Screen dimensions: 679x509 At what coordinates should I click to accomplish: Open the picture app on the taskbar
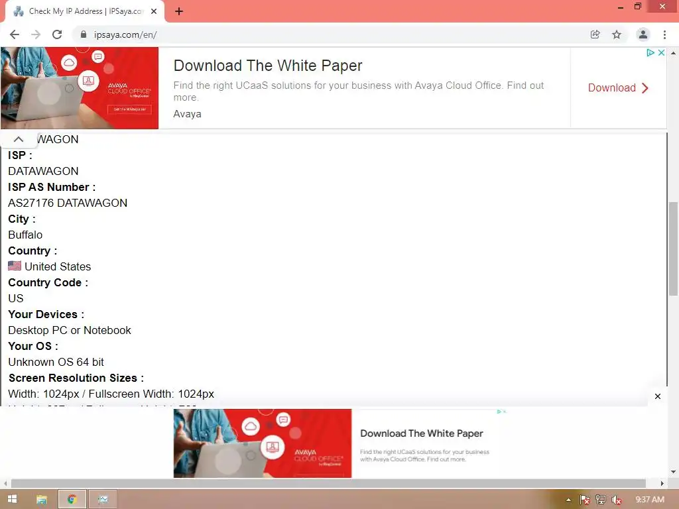click(103, 500)
